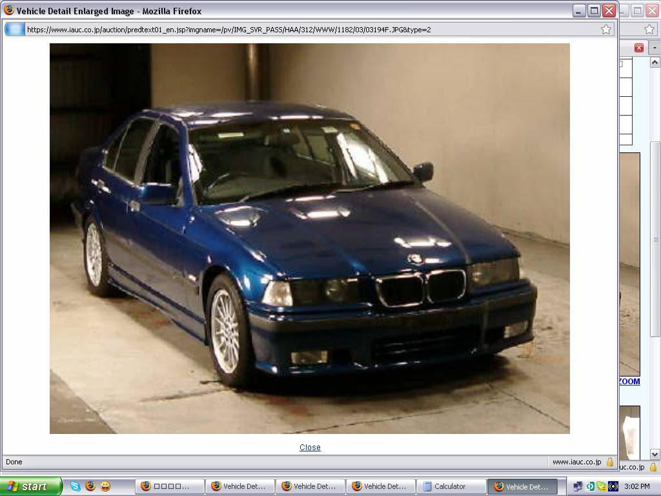
Task: Click the URL address field
Action: click(x=310, y=29)
